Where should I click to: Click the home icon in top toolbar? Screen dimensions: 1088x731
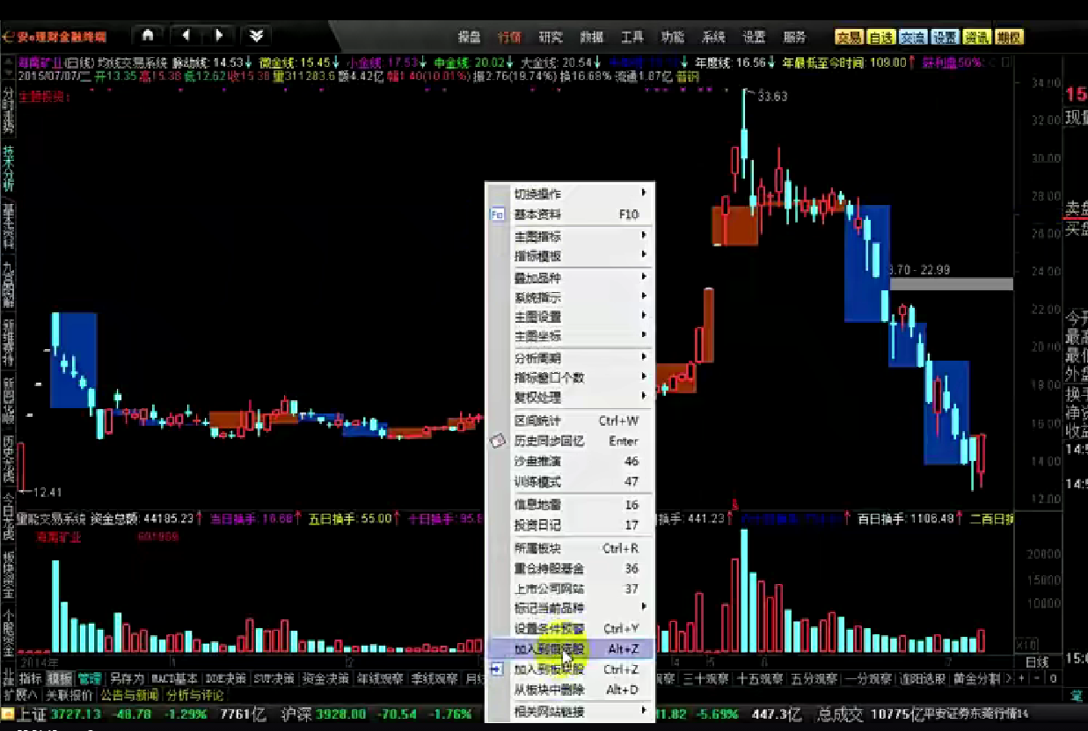tap(148, 35)
